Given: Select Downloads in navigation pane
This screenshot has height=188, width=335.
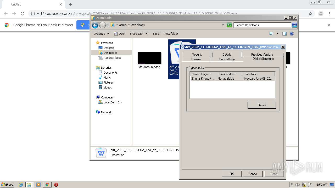Looking at the screenshot, I should tap(110, 53).
